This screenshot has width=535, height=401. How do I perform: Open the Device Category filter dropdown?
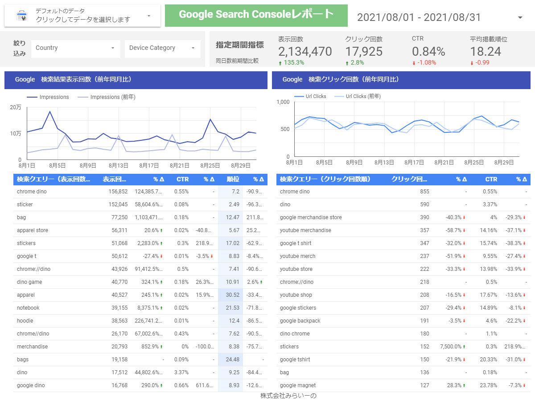[x=163, y=48]
